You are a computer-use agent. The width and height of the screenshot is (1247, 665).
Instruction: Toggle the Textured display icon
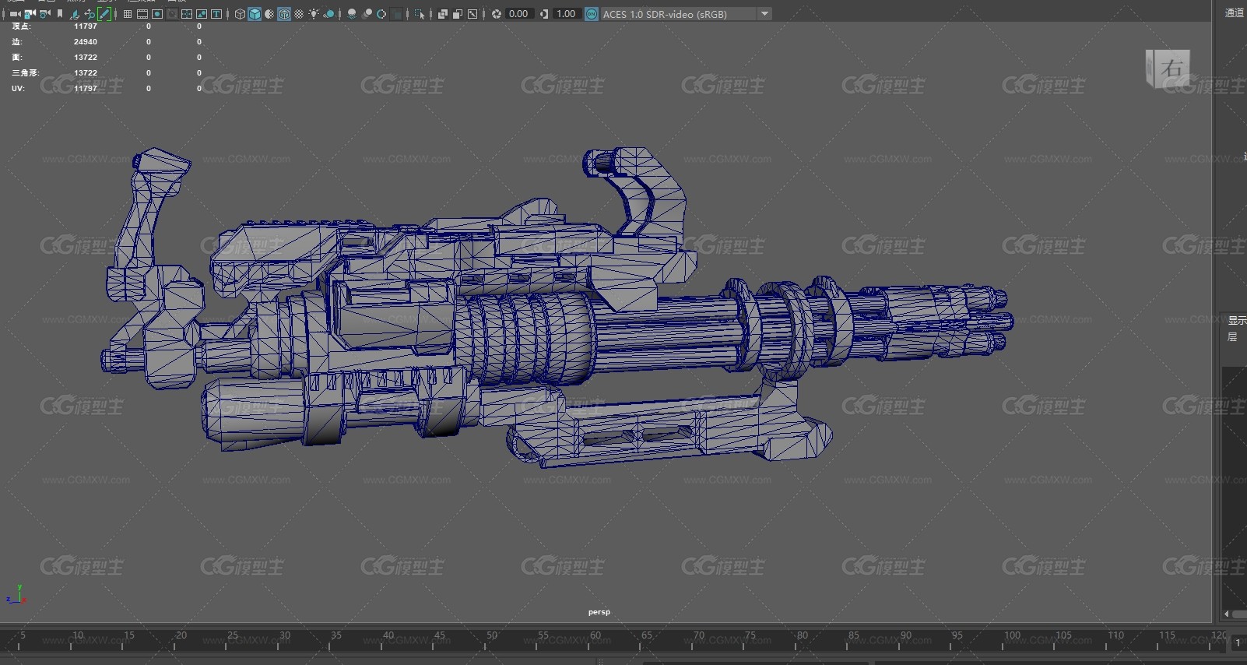point(299,14)
